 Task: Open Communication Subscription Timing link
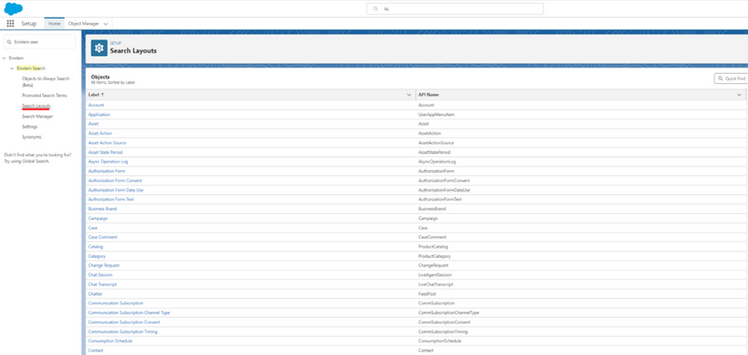(x=122, y=332)
